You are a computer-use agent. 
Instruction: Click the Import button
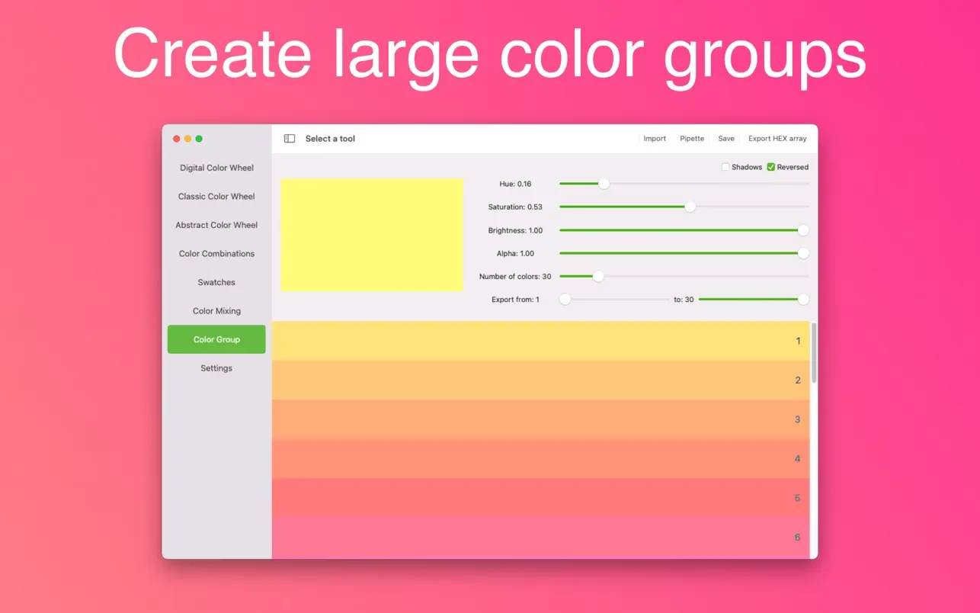click(655, 138)
